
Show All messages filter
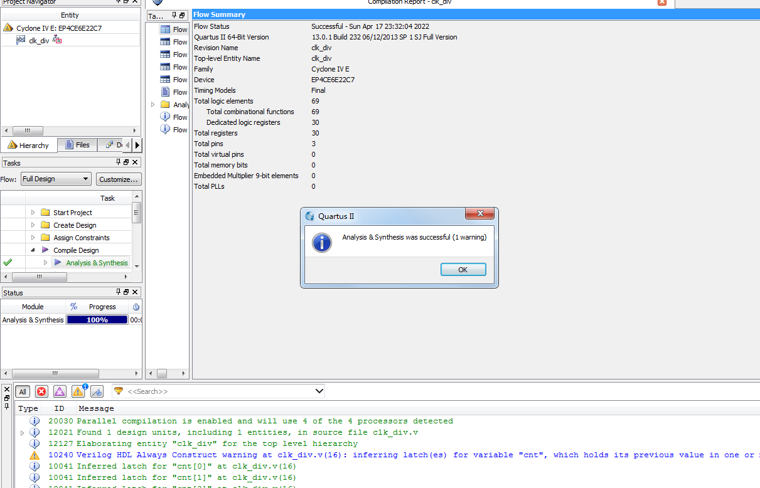(23, 391)
